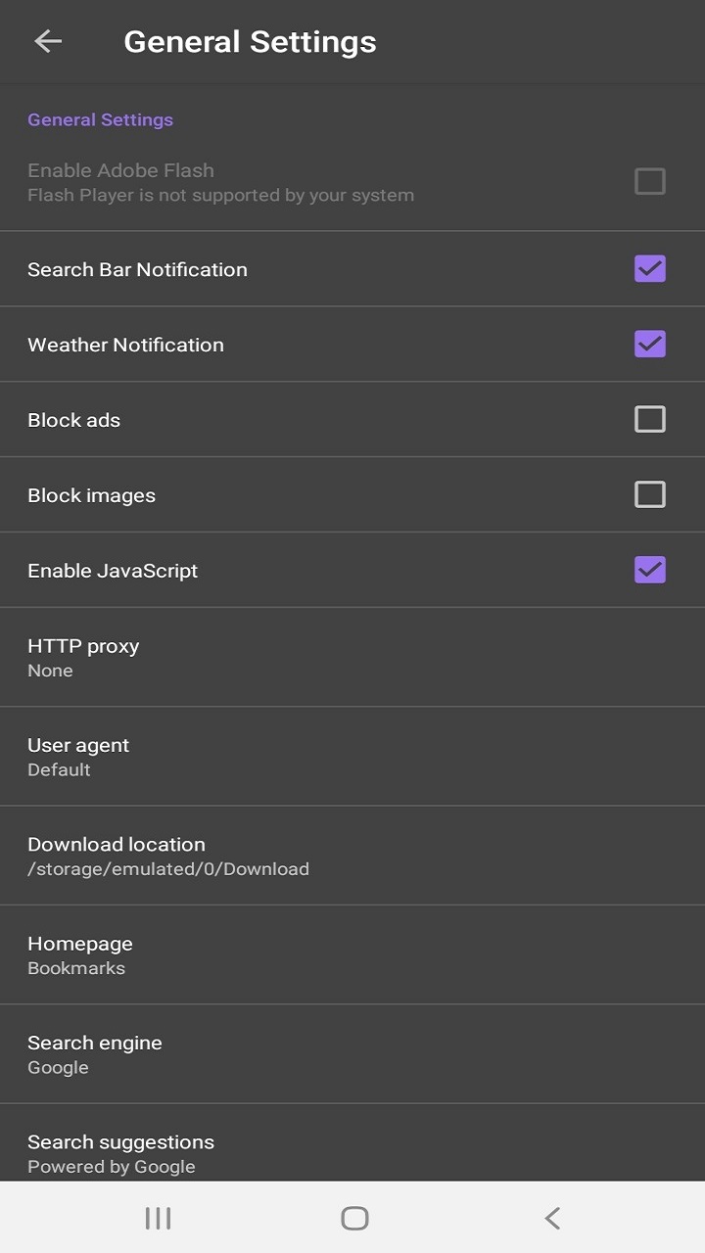
Task: Tap the General Settings page title
Action: (250, 42)
